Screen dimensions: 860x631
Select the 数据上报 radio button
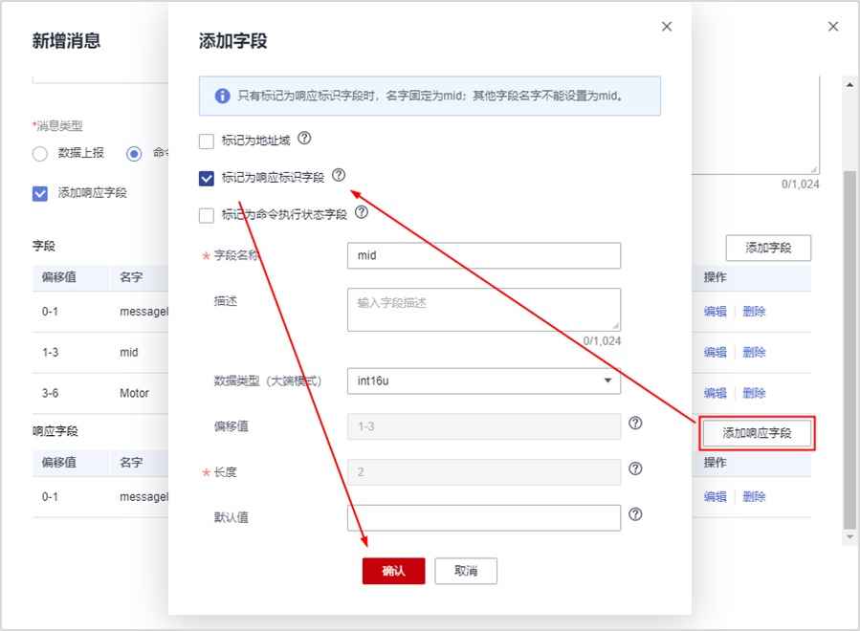click(x=40, y=153)
